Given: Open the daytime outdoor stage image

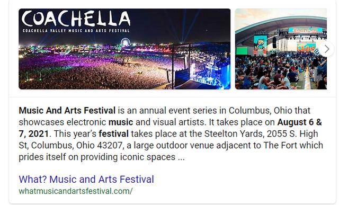Looking at the screenshot, I should pyautogui.click(x=281, y=49).
